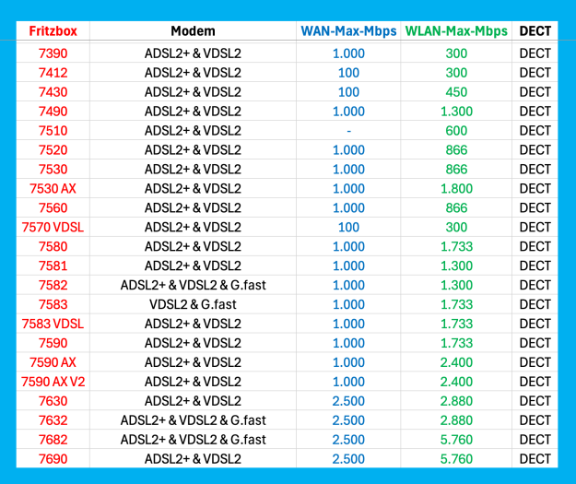
Task: Select the 7530 AX model cell
Action: click(x=53, y=188)
